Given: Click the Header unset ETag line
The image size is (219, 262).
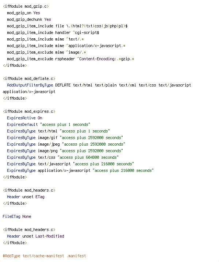Looking at the screenshot, I should point(26,197).
